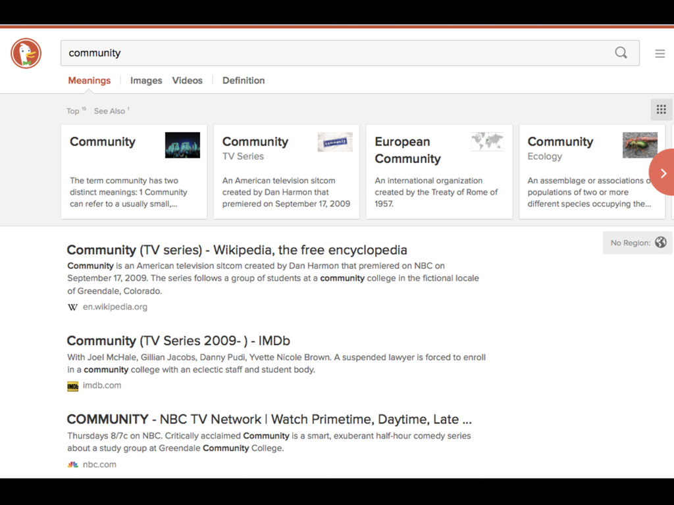Click the en.wikipedia.org domain link
This screenshot has width=674, height=505.
[x=115, y=307]
